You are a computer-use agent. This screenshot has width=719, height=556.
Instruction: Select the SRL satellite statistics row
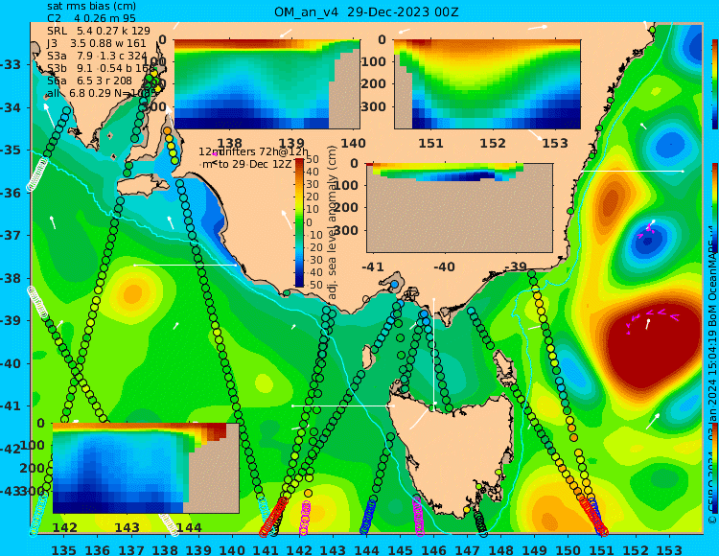coord(99,31)
